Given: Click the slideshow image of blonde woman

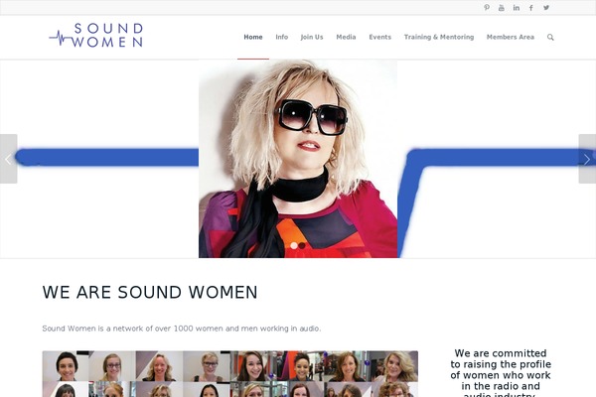Looking at the screenshot, I should pyautogui.click(x=298, y=159).
